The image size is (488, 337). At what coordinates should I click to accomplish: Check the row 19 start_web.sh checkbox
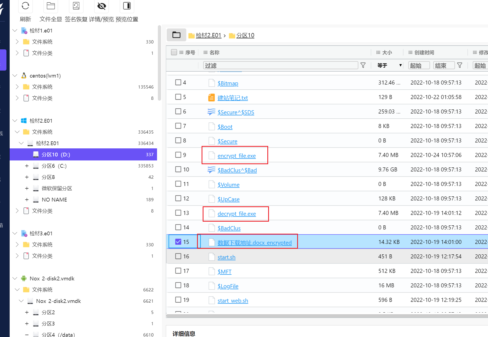(178, 300)
